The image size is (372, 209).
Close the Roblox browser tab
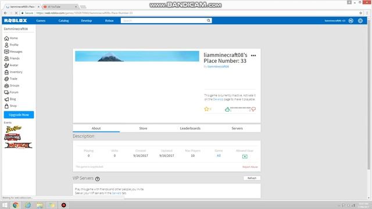[38, 6]
